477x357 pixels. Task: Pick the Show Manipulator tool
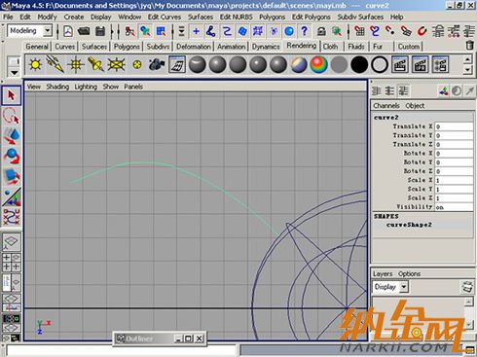tap(12, 197)
